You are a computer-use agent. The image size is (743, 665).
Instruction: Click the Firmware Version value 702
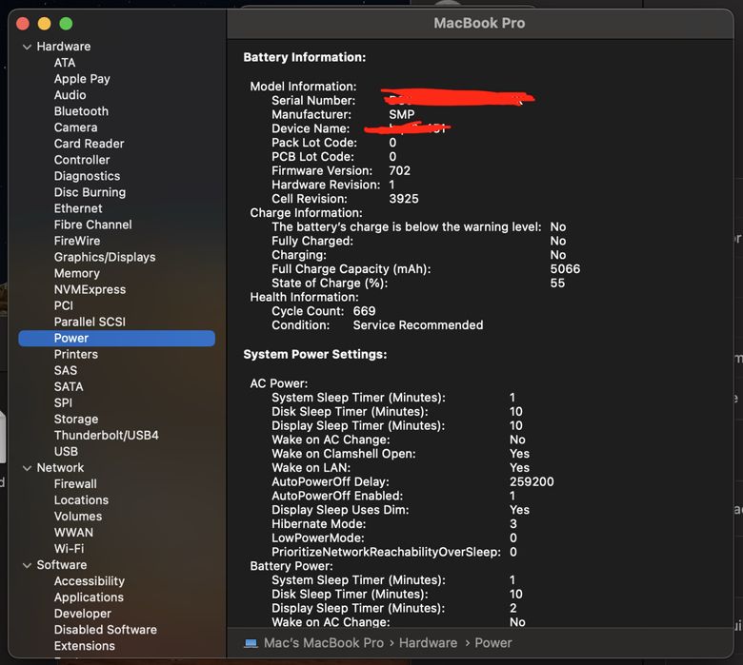399,171
